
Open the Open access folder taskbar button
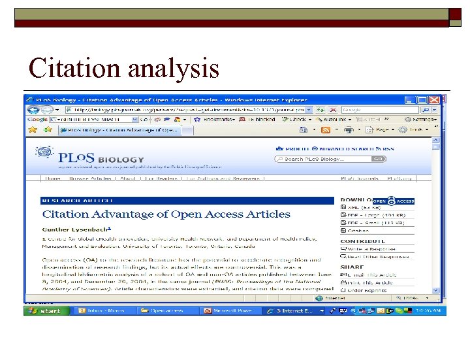[166, 311]
